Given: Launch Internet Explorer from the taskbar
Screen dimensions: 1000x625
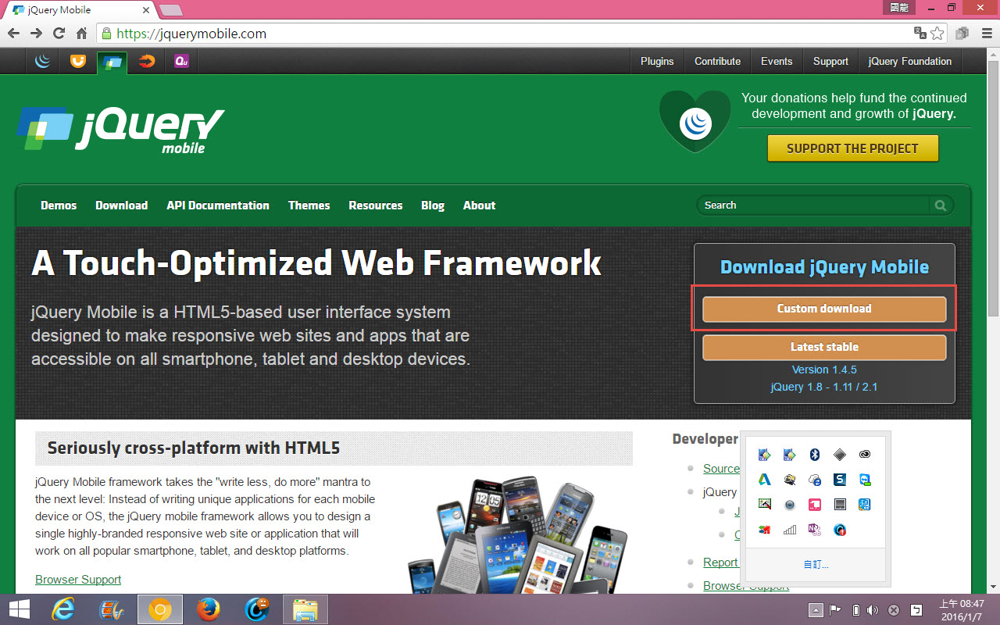Looking at the screenshot, I should point(62,609).
